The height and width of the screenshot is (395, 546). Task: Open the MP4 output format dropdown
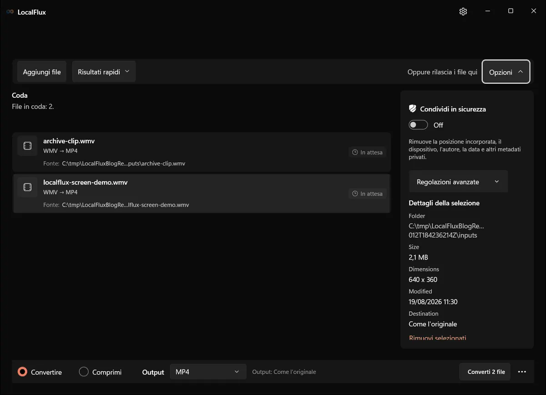(x=208, y=372)
